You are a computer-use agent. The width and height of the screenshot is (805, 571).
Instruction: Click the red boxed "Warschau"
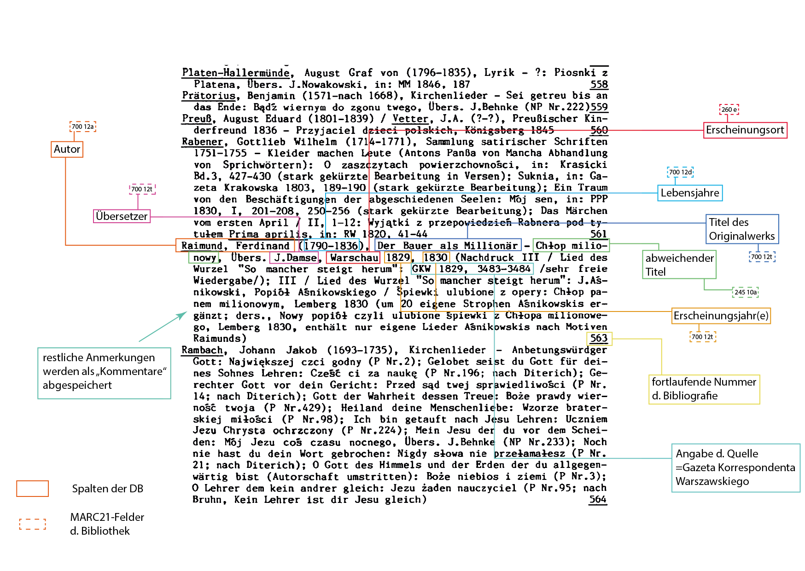[x=353, y=258]
